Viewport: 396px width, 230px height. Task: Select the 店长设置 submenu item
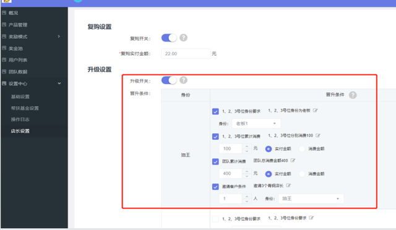20,131
